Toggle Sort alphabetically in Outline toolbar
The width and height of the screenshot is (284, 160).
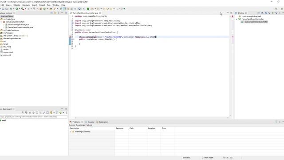click(x=262, y=13)
